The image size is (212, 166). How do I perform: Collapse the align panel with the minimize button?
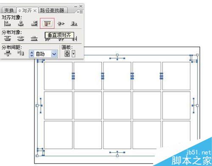point(76,6)
